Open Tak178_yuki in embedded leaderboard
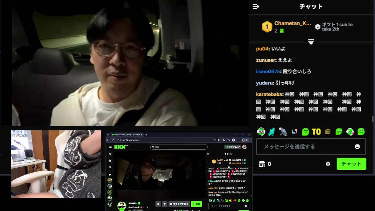This screenshot has height=211, width=375. point(220,161)
